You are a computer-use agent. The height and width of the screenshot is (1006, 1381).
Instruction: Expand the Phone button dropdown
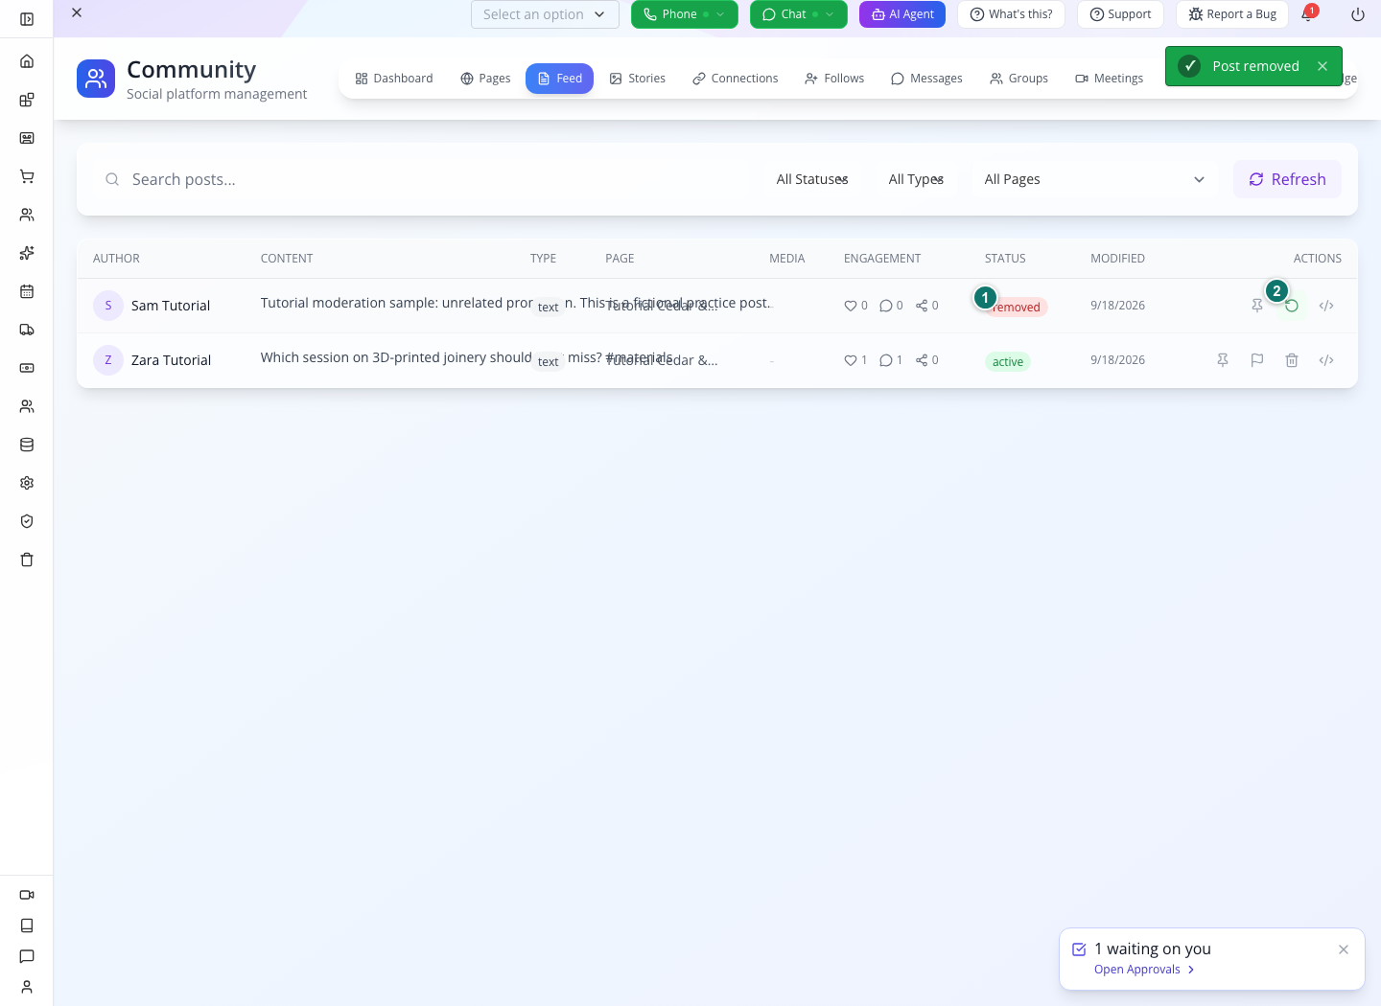(720, 14)
